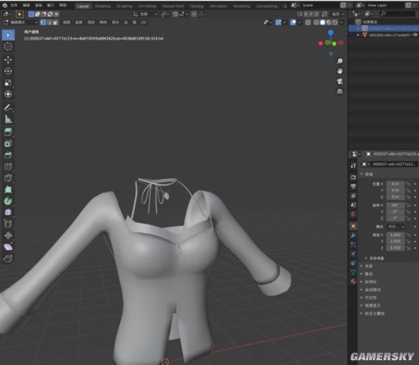Switch to solid viewport shading

pyautogui.click(x=323, y=22)
